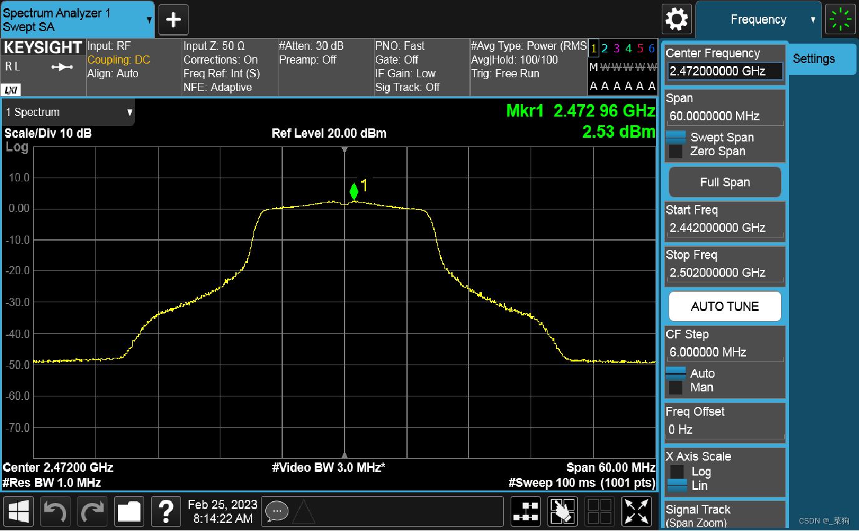Select trace 5 in trace panel

(640, 49)
